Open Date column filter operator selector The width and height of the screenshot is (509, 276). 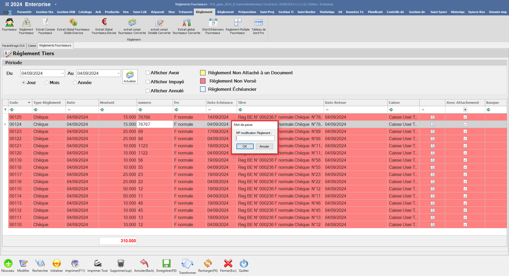(x=69, y=110)
